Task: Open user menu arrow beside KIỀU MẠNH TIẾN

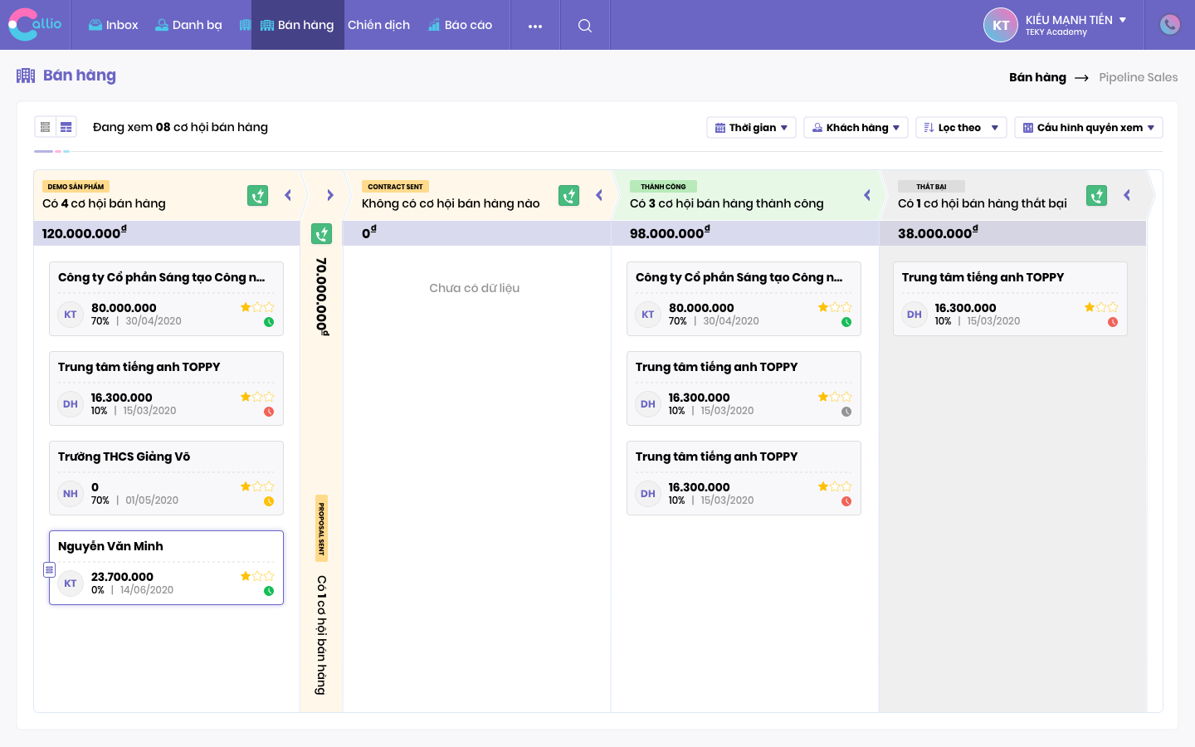Action: 1123,19
